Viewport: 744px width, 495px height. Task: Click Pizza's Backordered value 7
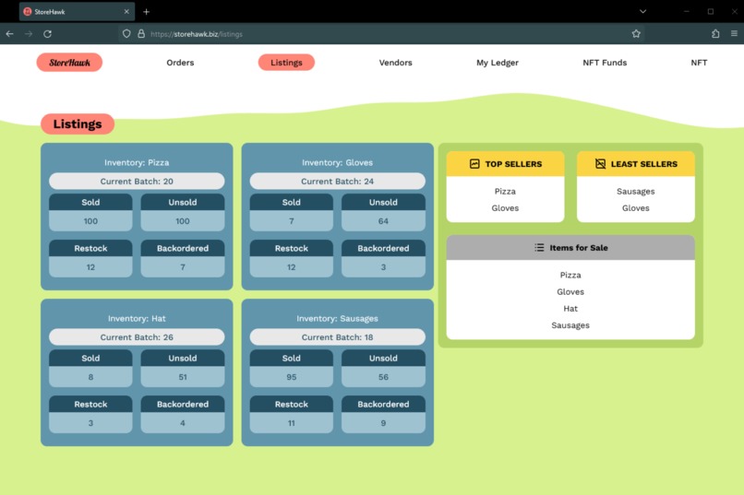[x=183, y=267]
